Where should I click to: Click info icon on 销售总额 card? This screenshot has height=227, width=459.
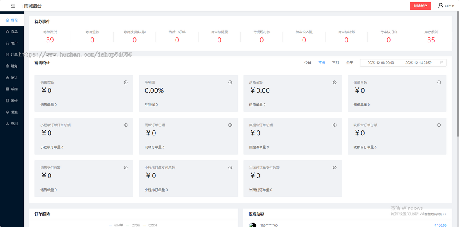click(x=126, y=82)
